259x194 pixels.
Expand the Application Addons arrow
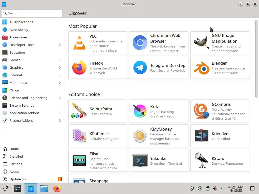(60, 113)
